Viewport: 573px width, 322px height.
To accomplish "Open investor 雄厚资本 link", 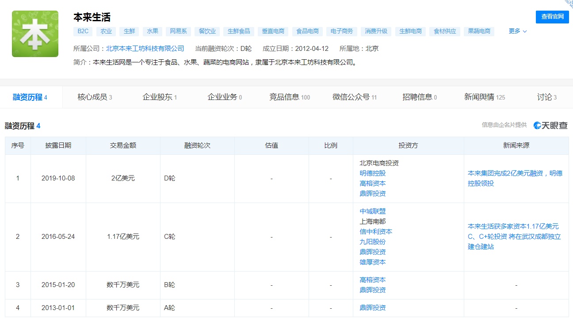I will tap(373, 262).
